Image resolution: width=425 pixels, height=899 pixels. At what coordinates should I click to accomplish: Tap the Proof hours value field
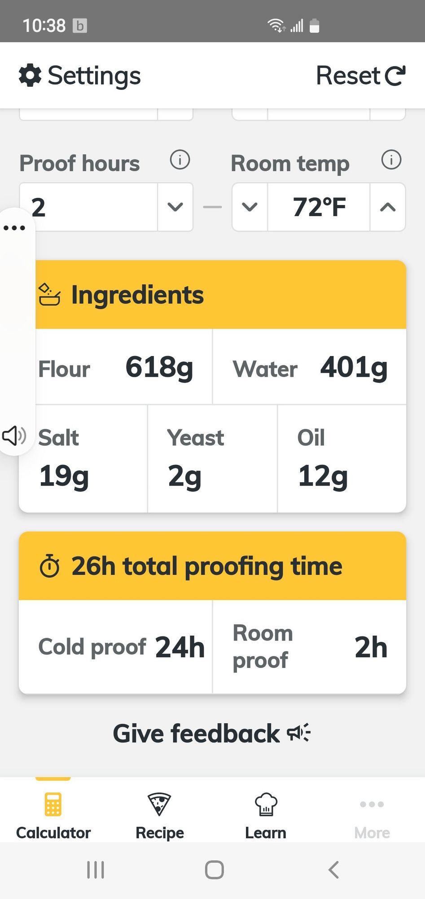point(89,207)
